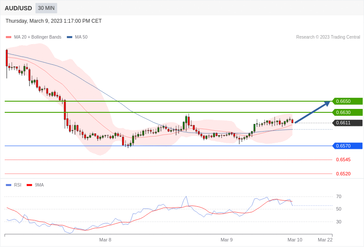This screenshot has width=364, height=247.
Task: Click the RSI 70 level label
Action: click(339, 196)
